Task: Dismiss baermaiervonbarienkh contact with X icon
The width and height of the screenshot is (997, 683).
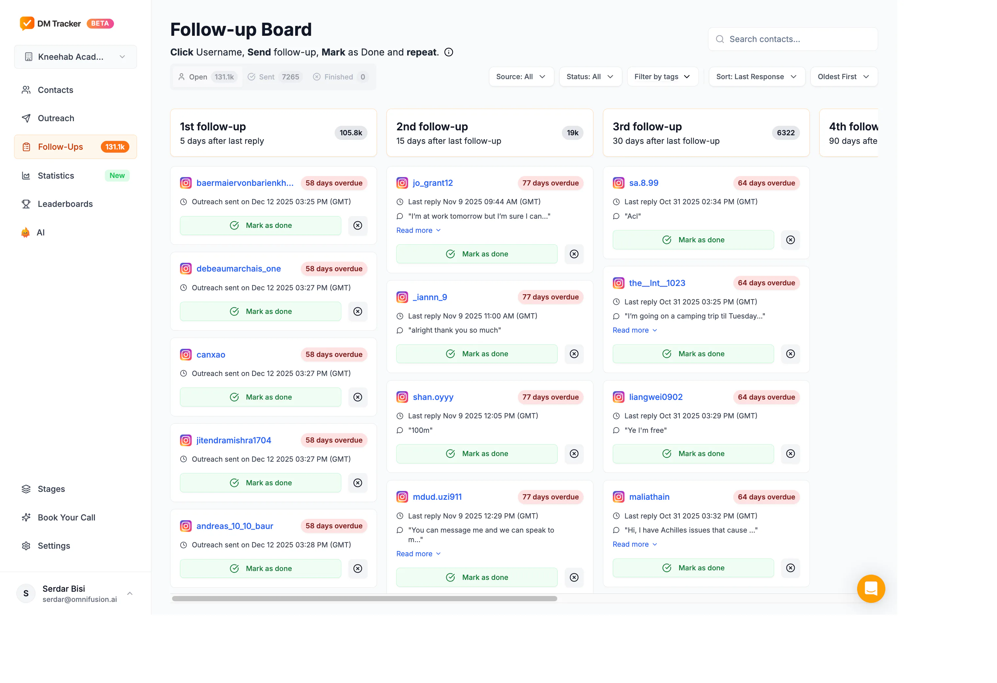Action: (358, 226)
